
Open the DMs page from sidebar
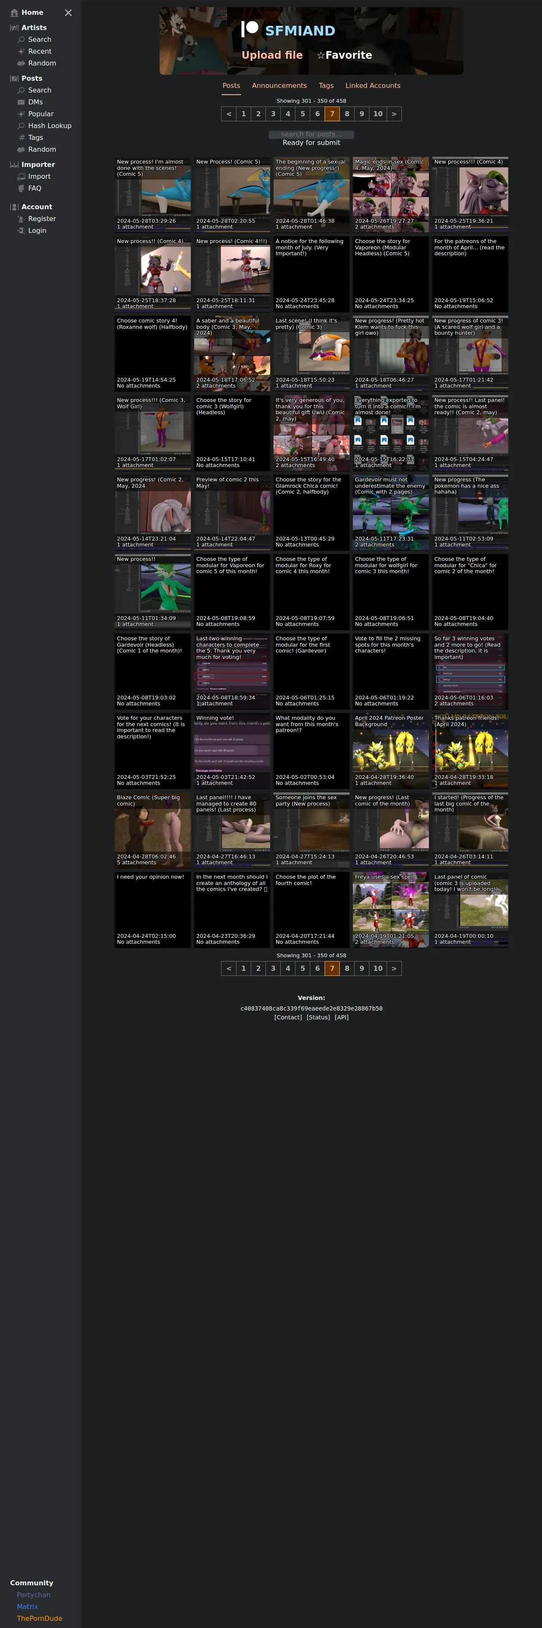click(x=35, y=102)
